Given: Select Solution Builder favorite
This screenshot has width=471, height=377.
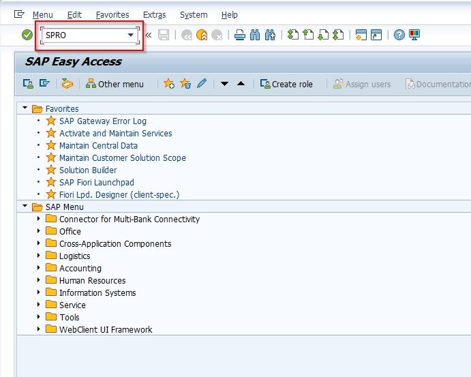Looking at the screenshot, I should (88, 170).
